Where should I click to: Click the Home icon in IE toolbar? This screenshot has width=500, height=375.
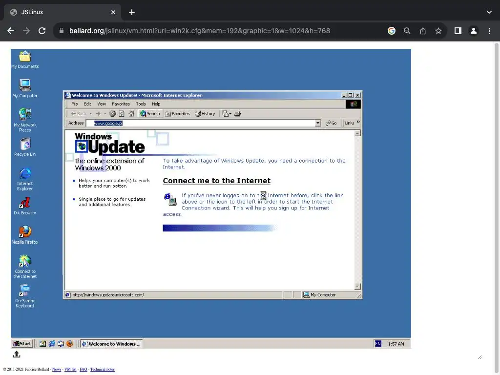[131, 113]
